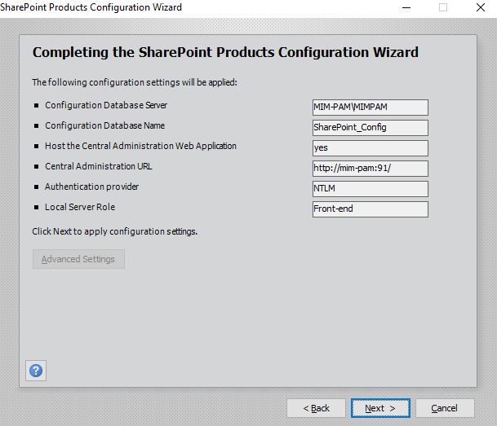Click the wizard title bar text
The image size is (497, 426).
click(91, 7)
